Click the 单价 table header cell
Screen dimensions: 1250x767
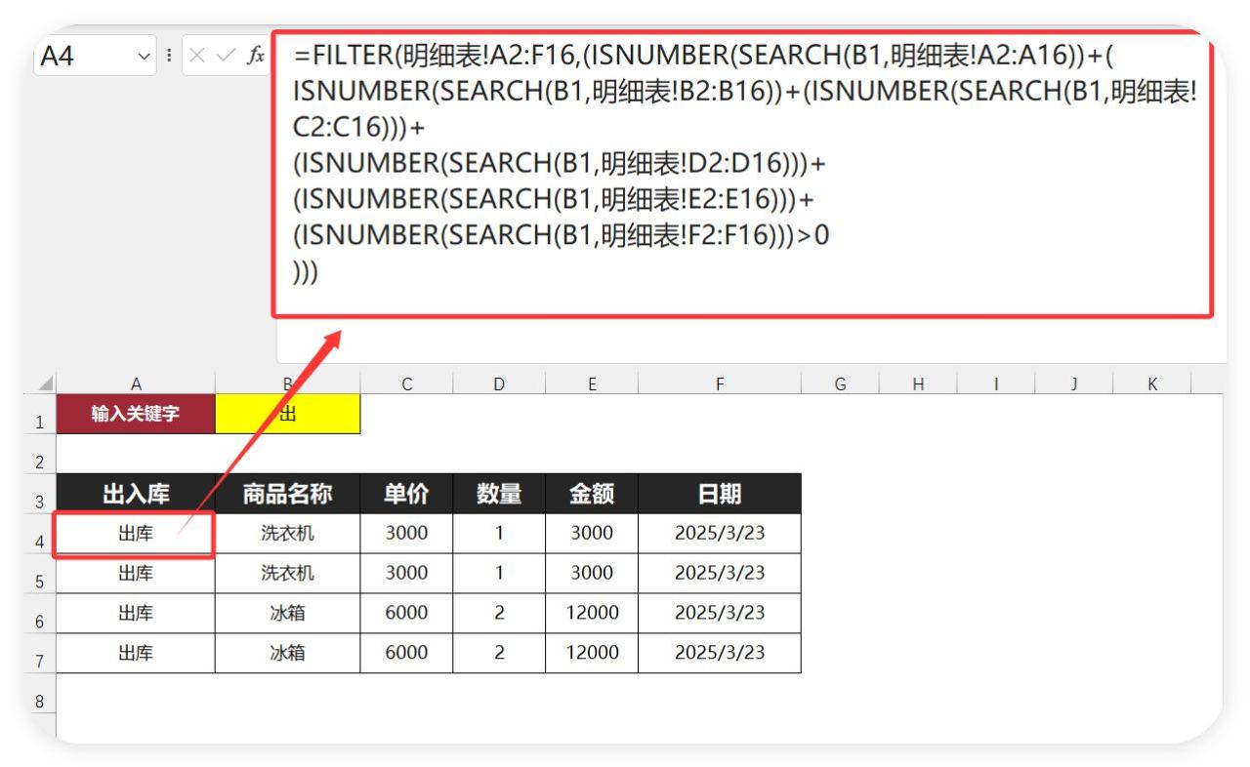click(406, 494)
